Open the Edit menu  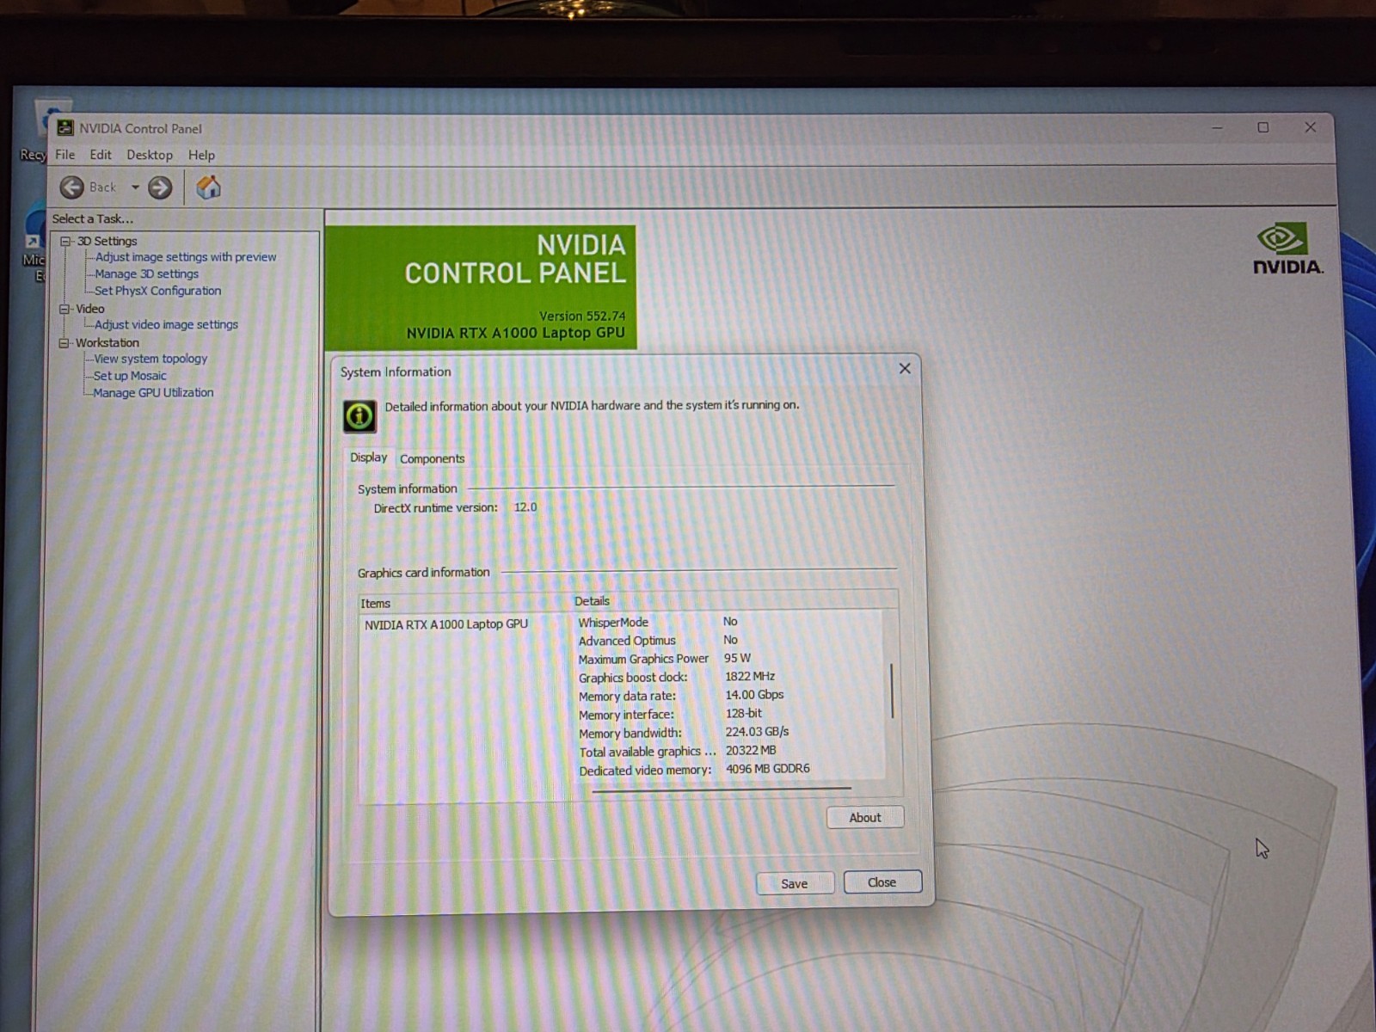tap(101, 155)
